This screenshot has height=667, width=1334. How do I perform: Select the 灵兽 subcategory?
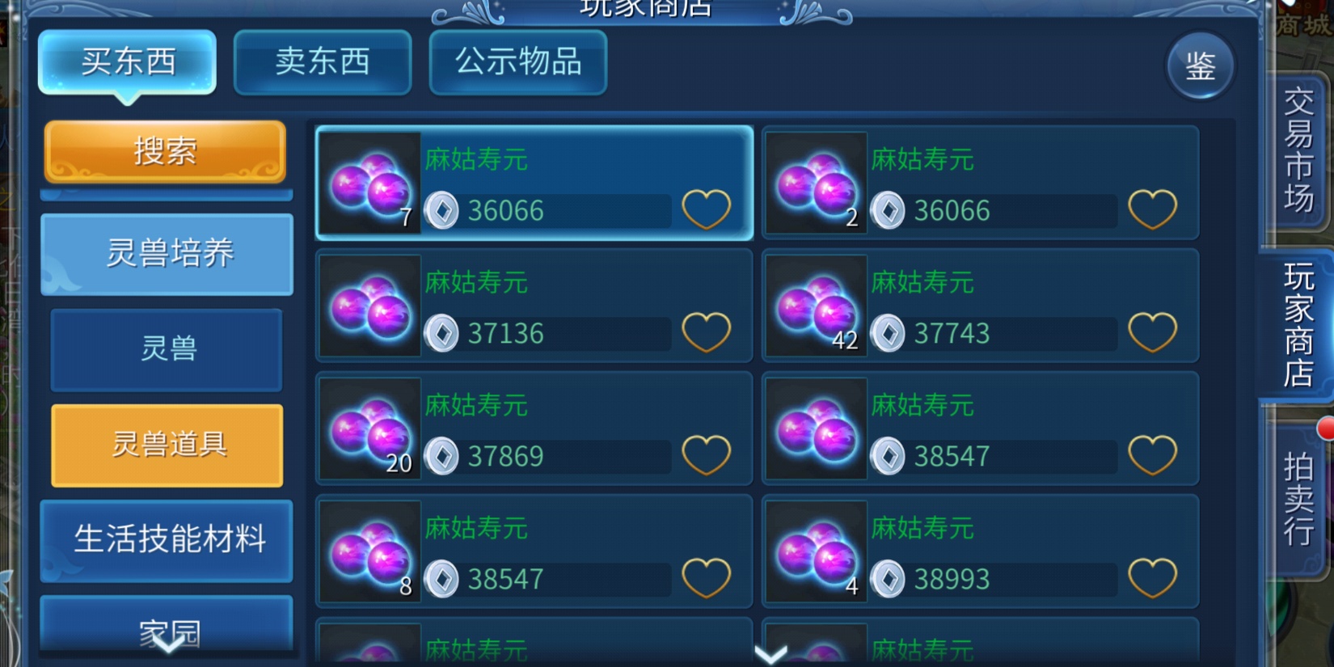pos(167,349)
